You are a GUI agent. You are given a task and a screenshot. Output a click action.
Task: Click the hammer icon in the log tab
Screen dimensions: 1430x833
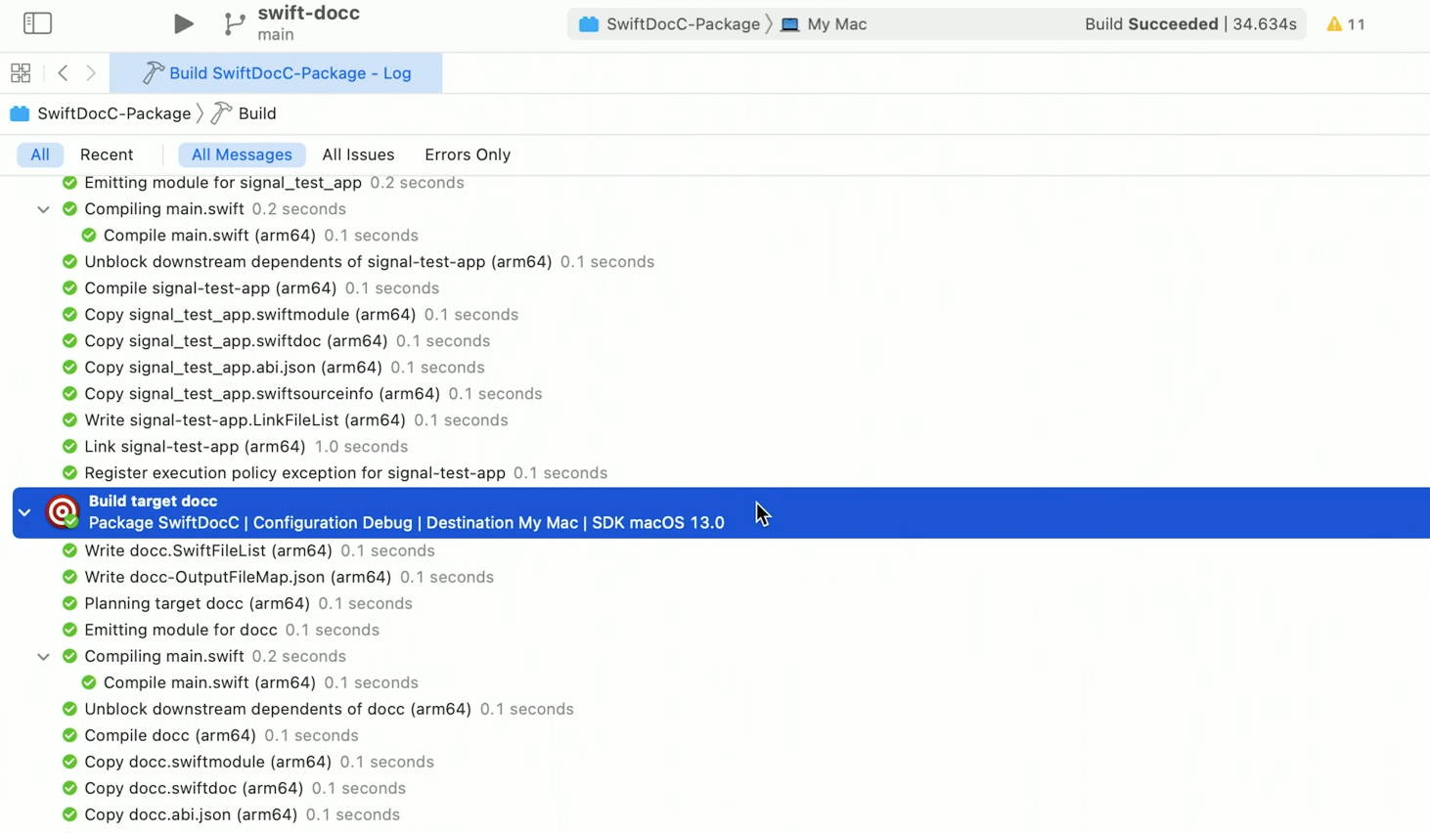[x=153, y=73]
